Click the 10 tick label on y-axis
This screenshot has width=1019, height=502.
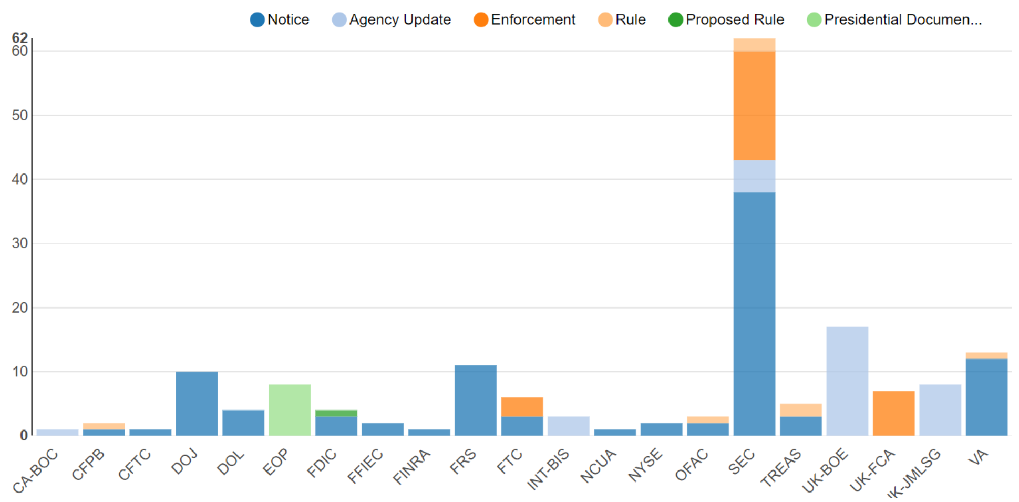pyautogui.click(x=19, y=372)
